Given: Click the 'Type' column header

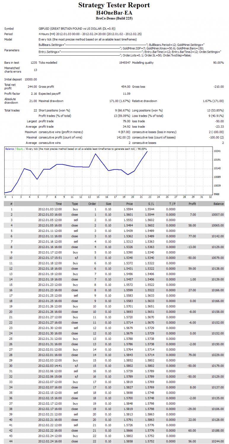Looking at the screenshot, I should click(75, 204).
